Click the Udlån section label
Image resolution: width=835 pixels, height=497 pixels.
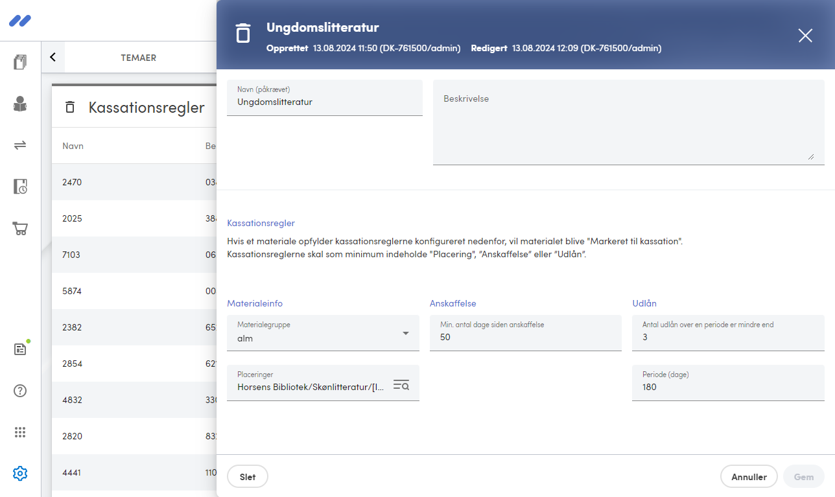(x=644, y=303)
